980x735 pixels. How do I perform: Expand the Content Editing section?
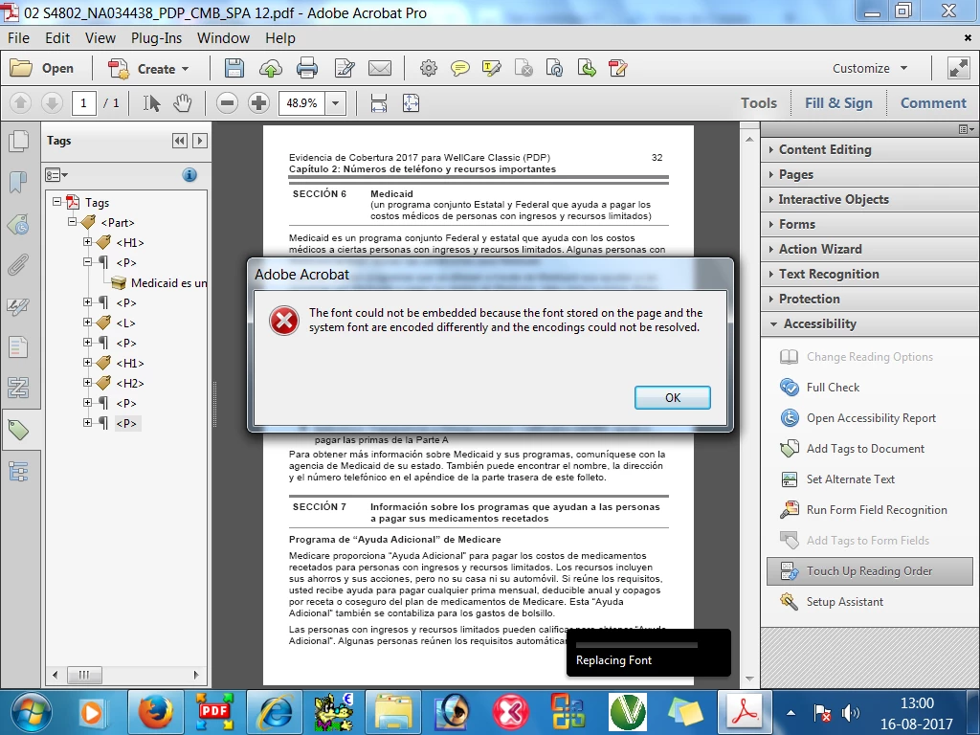[869, 149]
